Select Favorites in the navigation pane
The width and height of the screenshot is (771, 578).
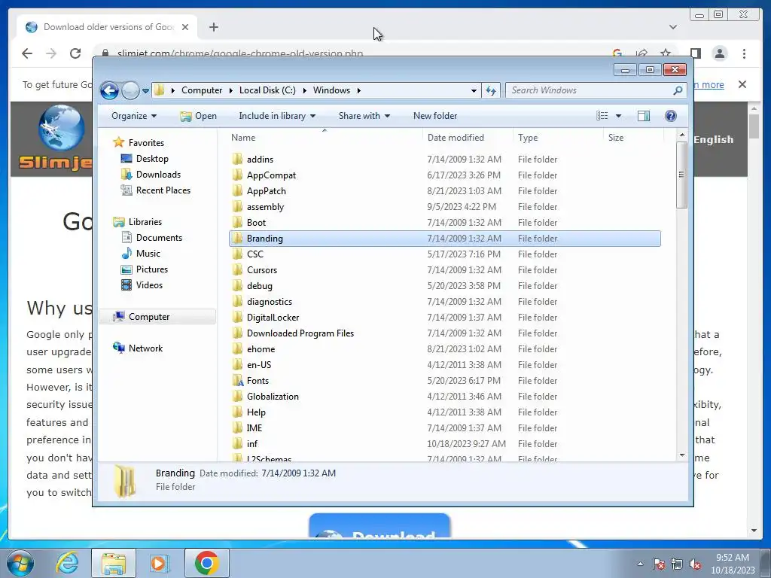146,142
